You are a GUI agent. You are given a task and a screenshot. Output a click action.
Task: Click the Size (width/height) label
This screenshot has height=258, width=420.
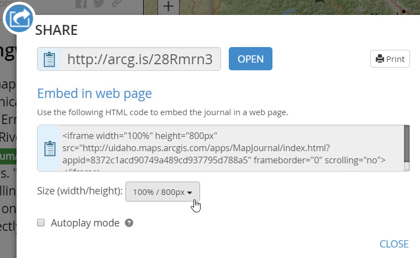(80, 192)
